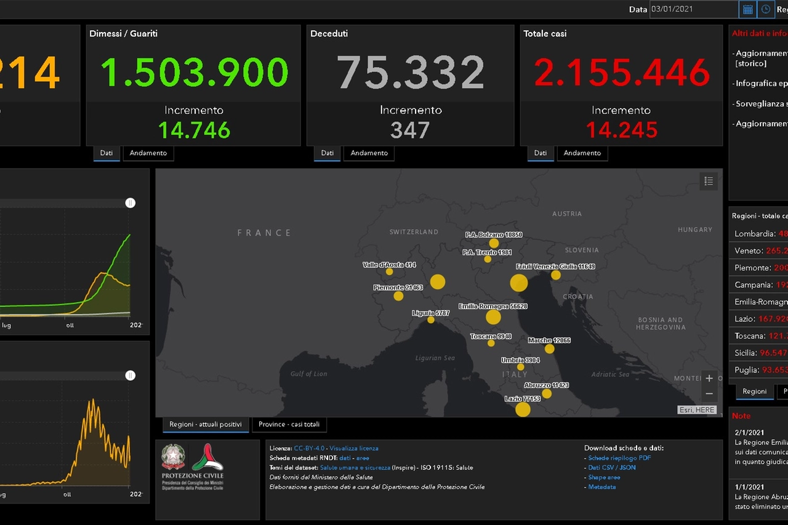Screen dimensions: 788x525
Task: Select the Abruzzo 11423 map bubble
Action: [547, 394]
